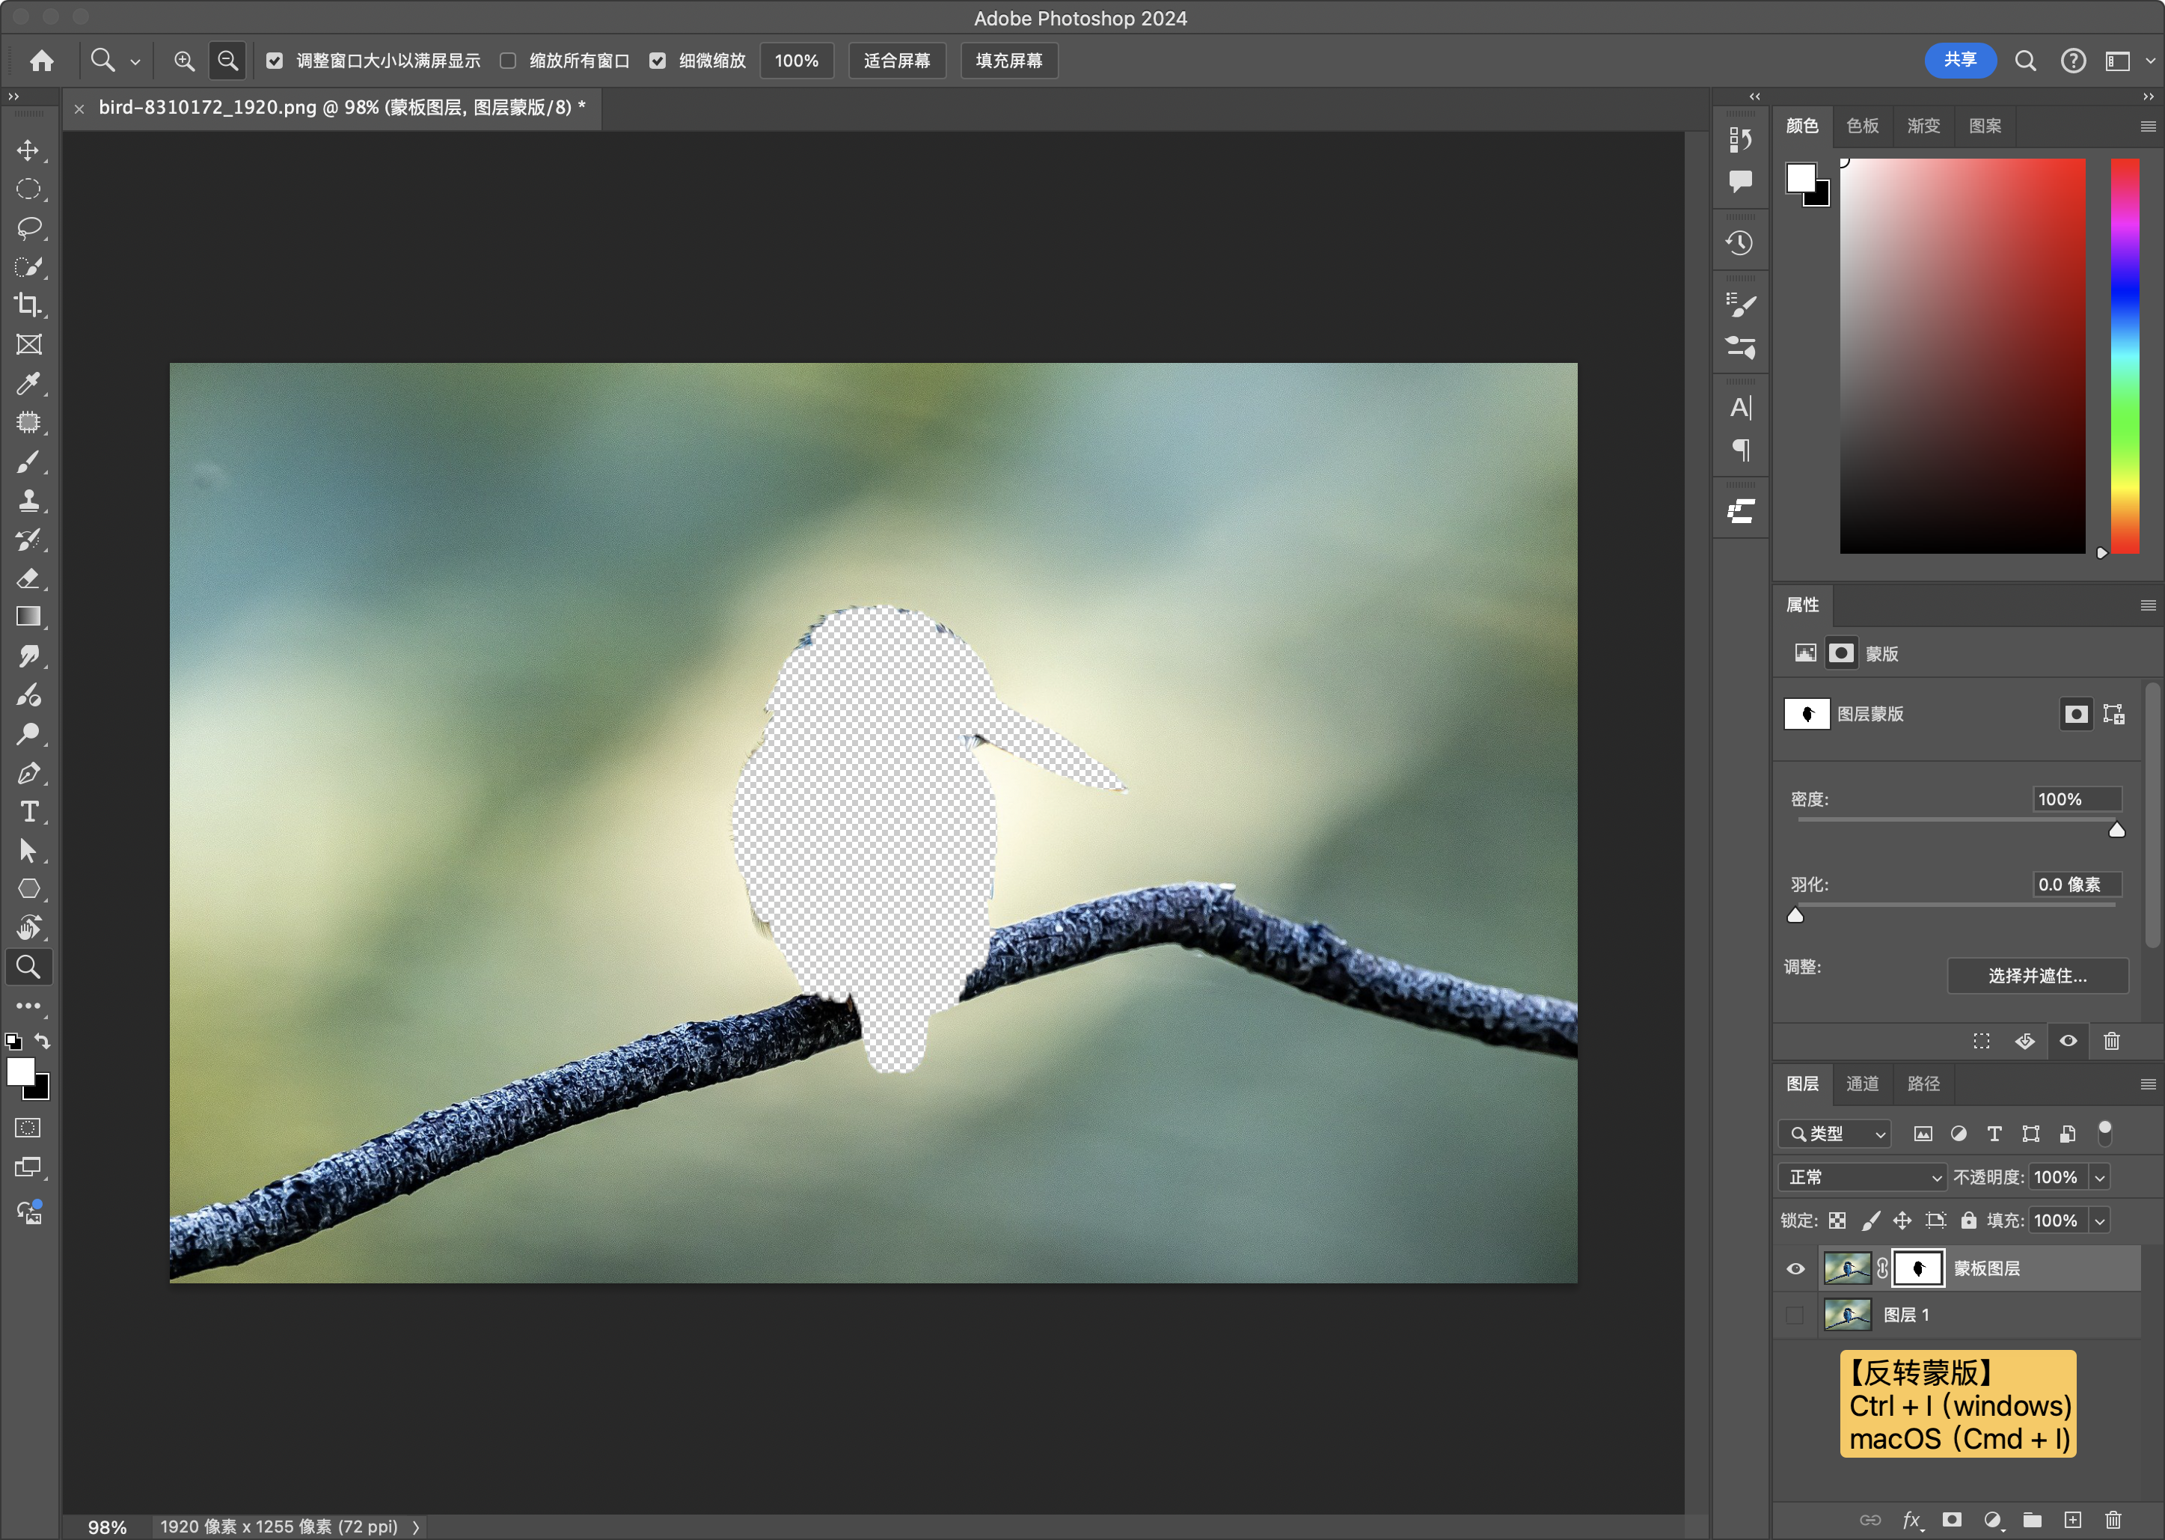2165x1540 pixels.
Task: Switch to the 渐变 tab
Action: (1923, 126)
